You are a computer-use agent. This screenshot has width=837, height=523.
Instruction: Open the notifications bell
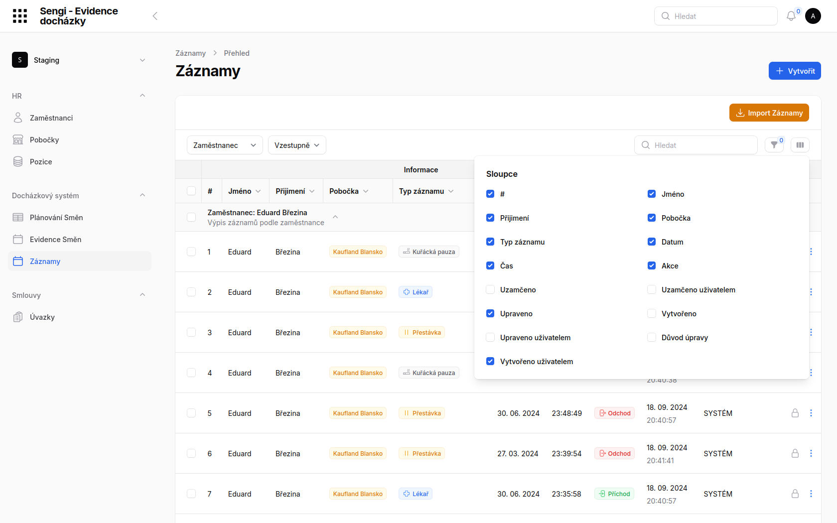click(791, 16)
